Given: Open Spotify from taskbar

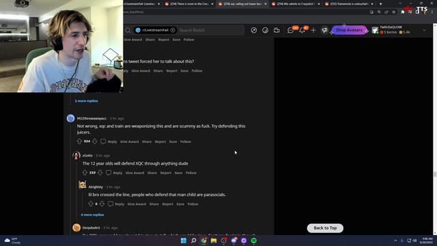Looking at the screenshot, I should tap(253, 241).
